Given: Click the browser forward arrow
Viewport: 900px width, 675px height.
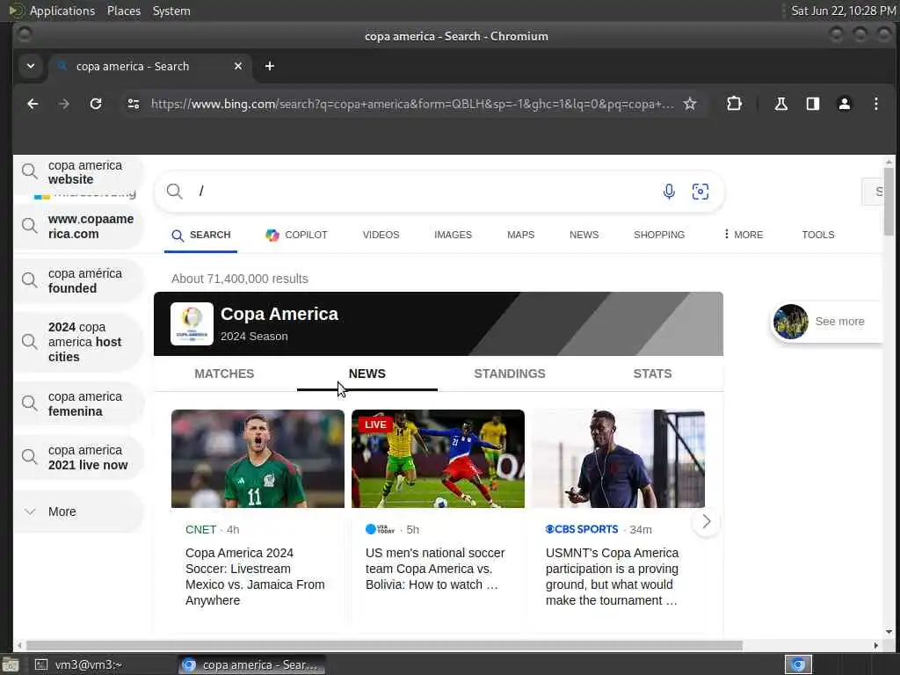Looking at the screenshot, I should coord(64,104).
